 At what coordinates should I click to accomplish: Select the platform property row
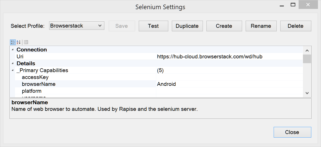32,91
